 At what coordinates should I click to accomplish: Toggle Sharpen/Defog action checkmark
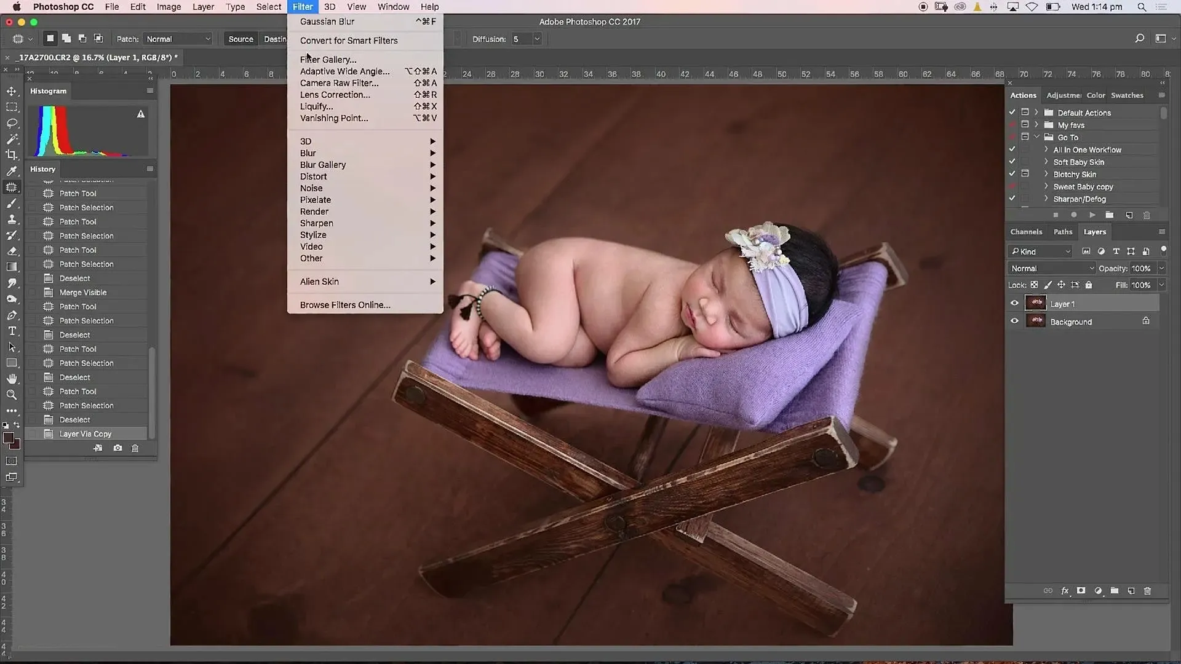1012,199
